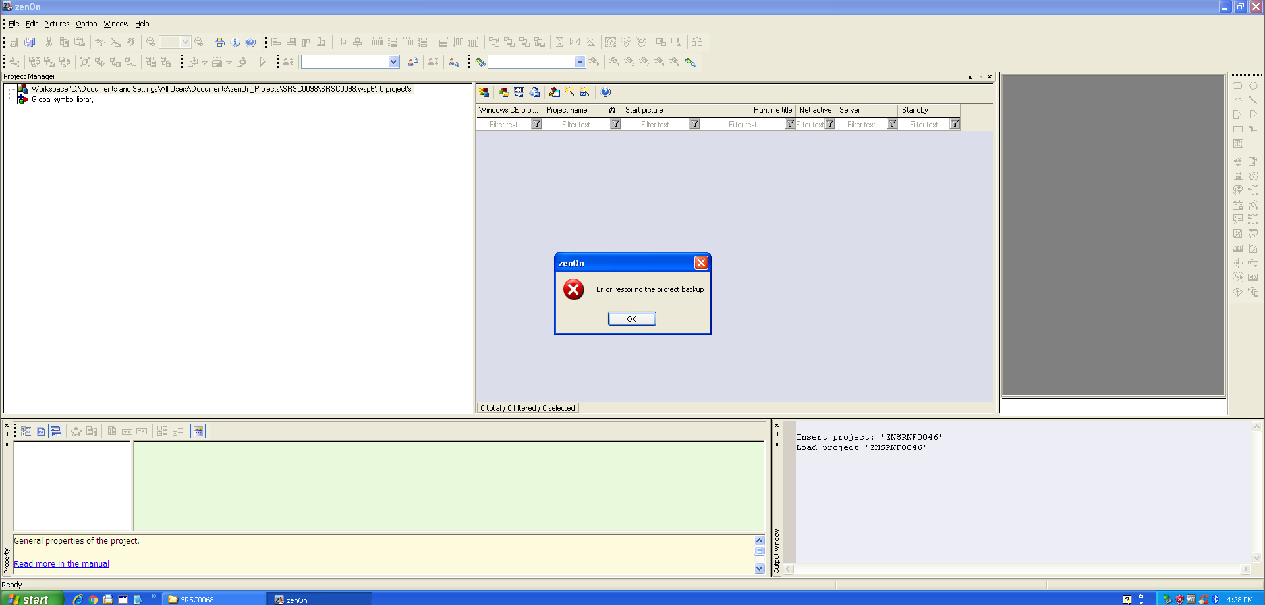The image size is (1265, 605).
Task: Click the zenOn taskbar item
Action: (x=320, y=600)
